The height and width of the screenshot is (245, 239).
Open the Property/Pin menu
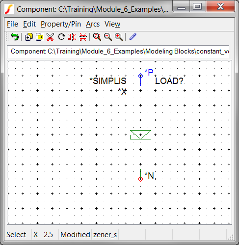tap(61, 24)
